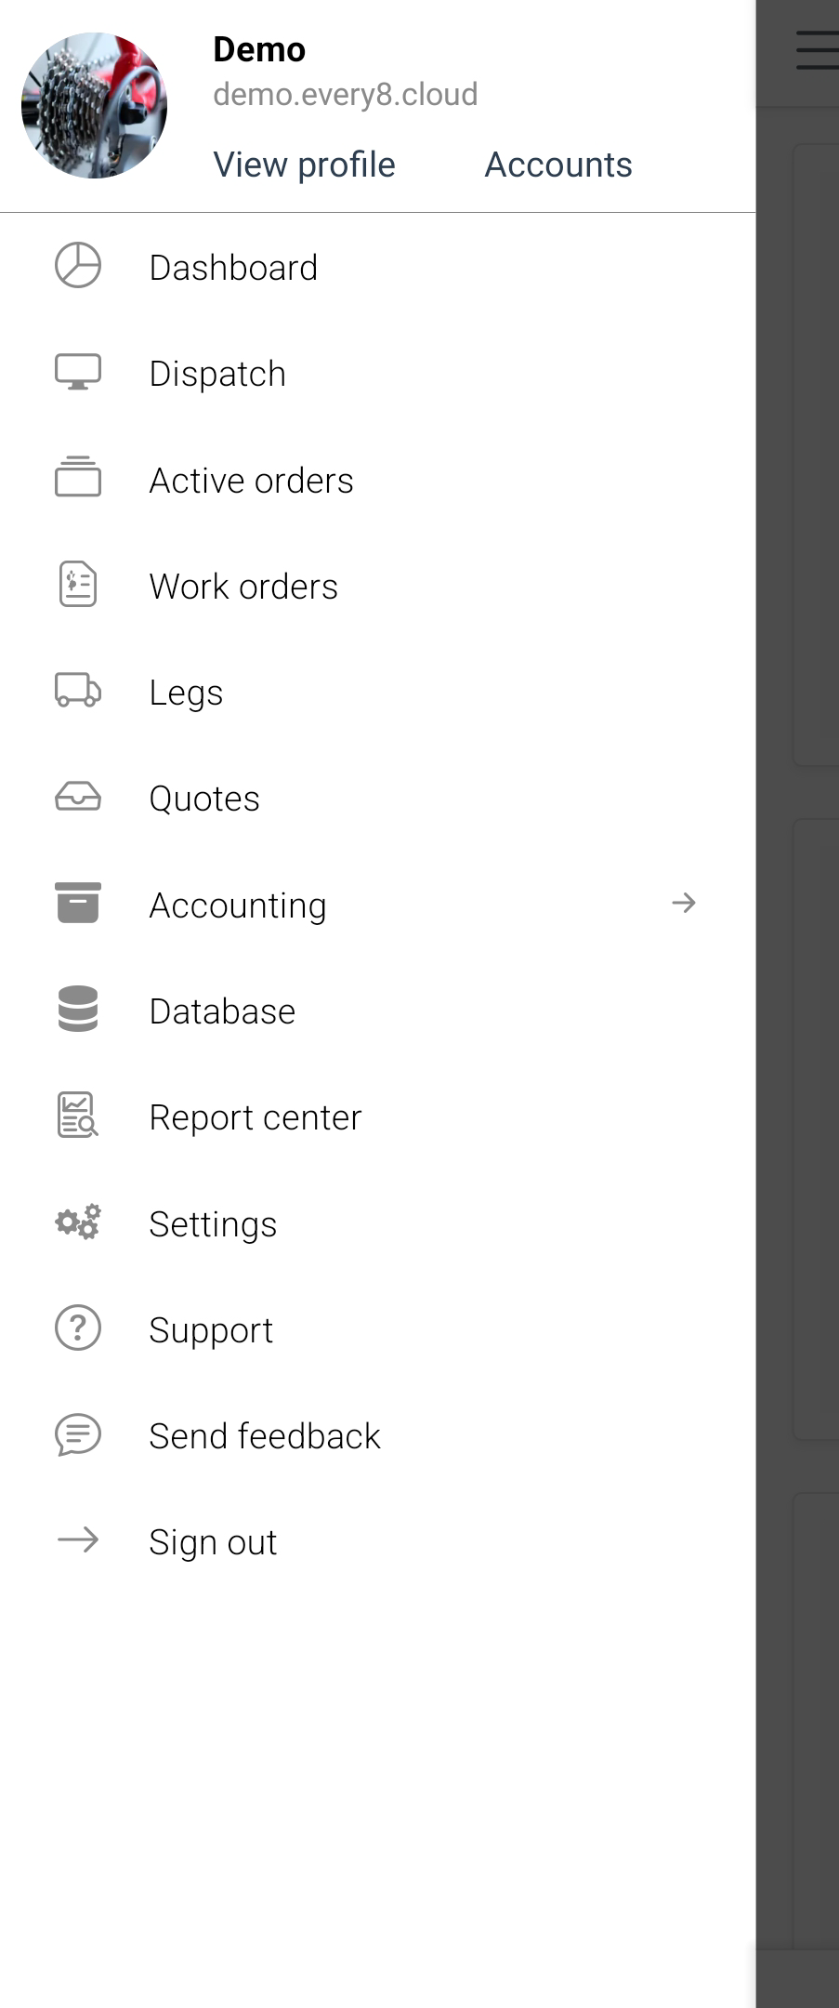Click the Dashboard pie chart icon
Image resolution: width=839 pixels, height=2008 pixels.
pos(78,266)
